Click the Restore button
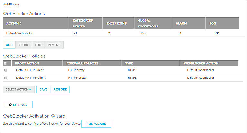The height and width of the screenshot is (133, 247). tap(60, 89)
